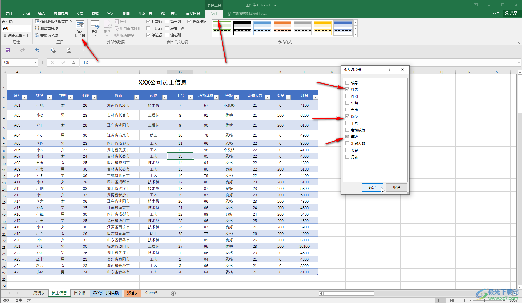The image size is (522, 303).
Task: Open the 岗位 column filter dropdown
Action: (x=165, y=97)
